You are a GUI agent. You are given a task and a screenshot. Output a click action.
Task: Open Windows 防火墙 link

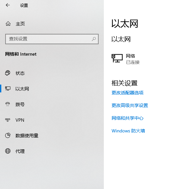128,131
